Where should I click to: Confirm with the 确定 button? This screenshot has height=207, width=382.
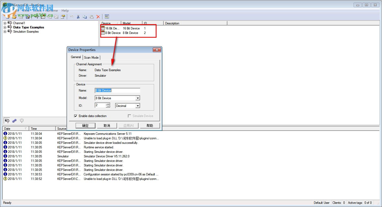coord(85,126)
